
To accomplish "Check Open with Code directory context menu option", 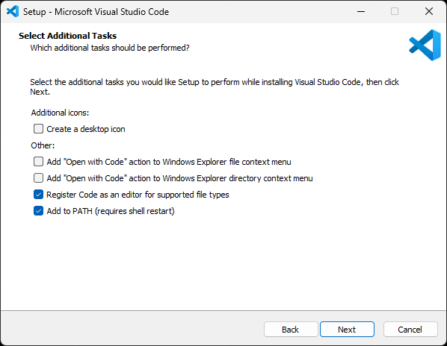I will [x=38, y=178].
